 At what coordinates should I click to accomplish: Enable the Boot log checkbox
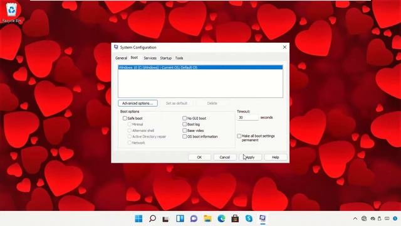[x=184, y=124]
